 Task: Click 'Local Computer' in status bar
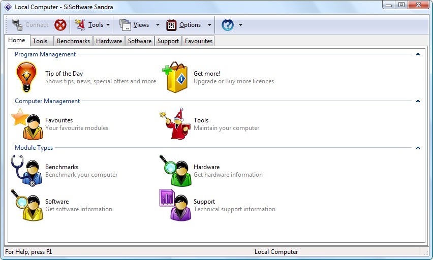coord(276,252)
